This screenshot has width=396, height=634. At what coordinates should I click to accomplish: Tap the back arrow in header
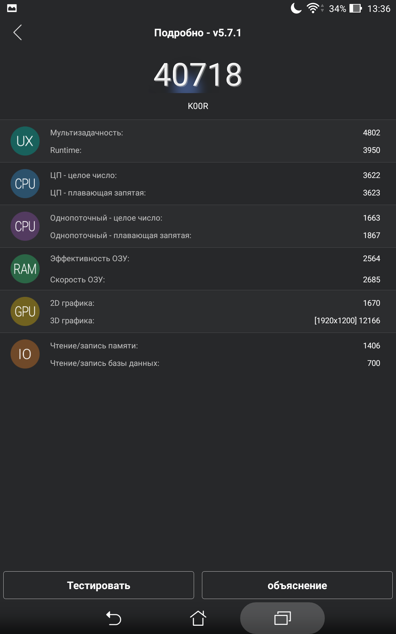coord(18,32)
